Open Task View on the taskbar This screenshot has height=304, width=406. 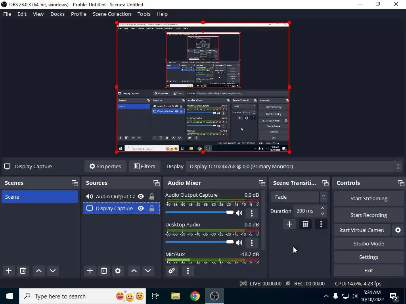point(155,296)
